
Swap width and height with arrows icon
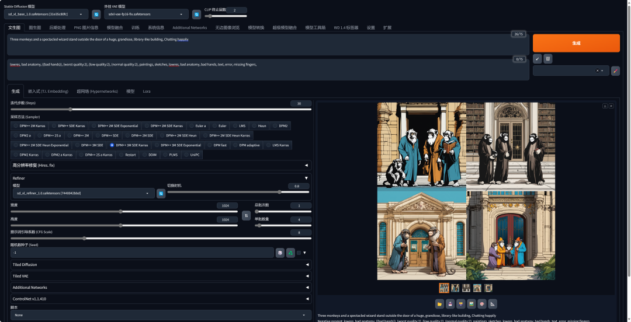[247, 215]
